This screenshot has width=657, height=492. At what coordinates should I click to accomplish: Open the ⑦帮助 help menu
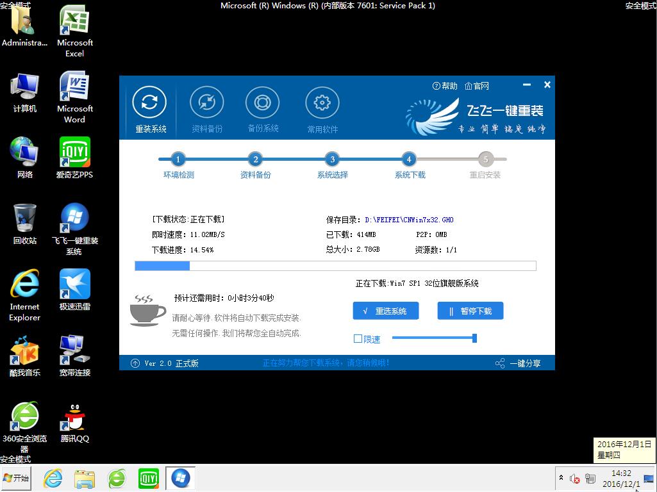point(445,85)
